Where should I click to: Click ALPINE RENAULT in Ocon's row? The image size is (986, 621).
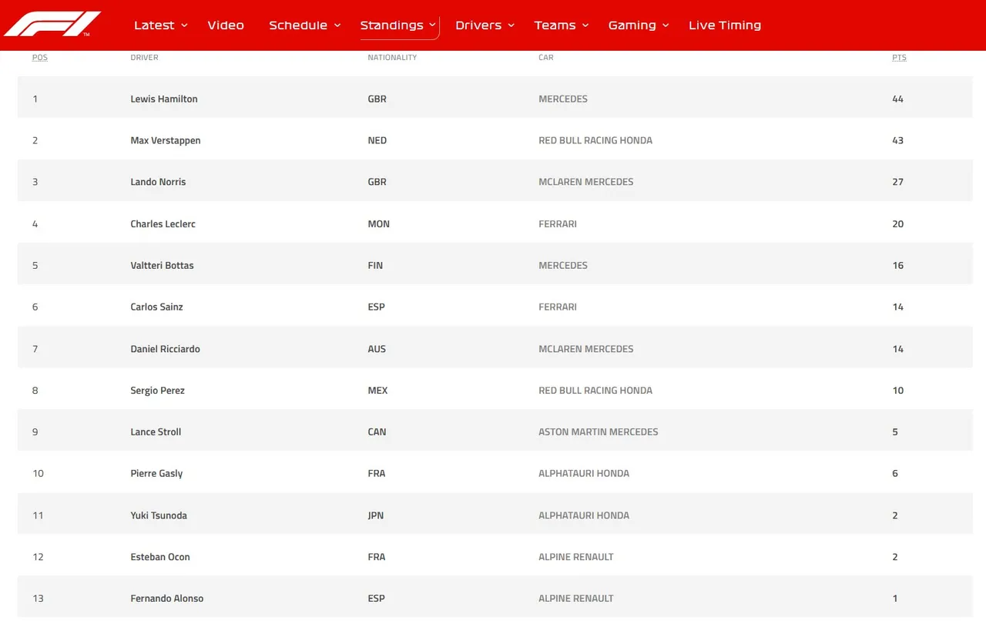tap(576, 556)
